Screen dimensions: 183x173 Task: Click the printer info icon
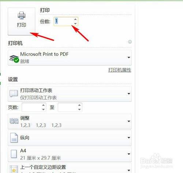[130, 42]
